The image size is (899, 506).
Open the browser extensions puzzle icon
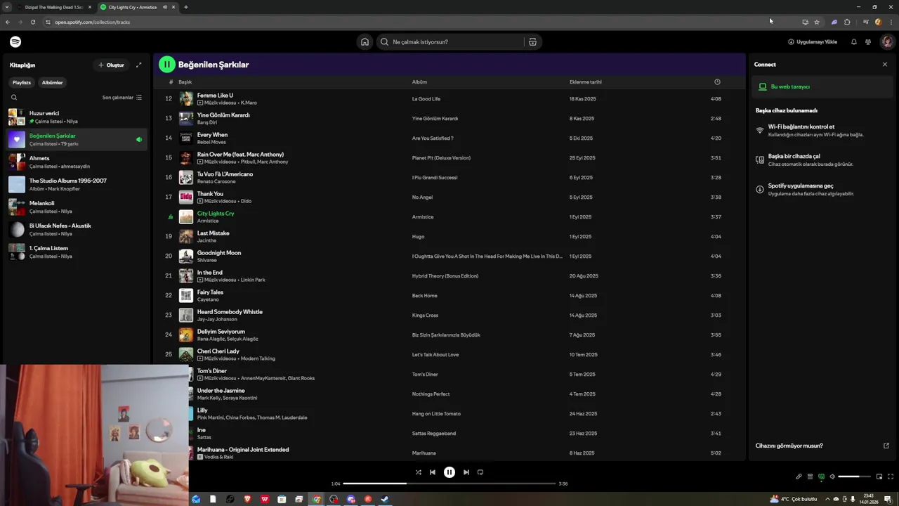pyautogui.click(x=847, y=22)
